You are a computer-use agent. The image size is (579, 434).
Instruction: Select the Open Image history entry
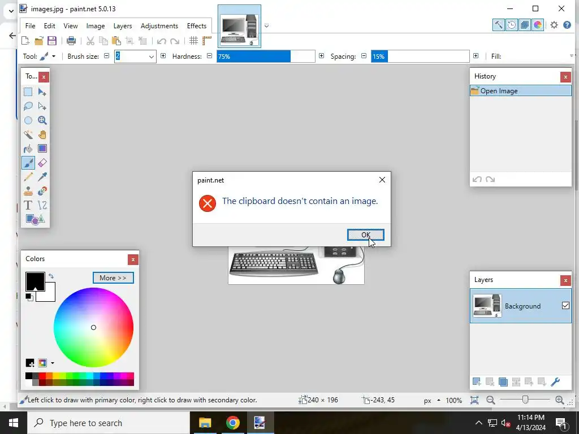pyautogui.click(x=521, y=91)
